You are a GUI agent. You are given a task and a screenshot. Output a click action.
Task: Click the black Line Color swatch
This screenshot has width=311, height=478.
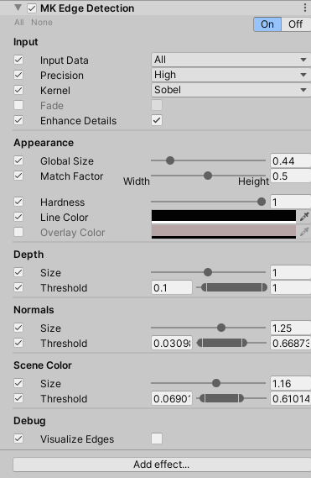(224, 217)
